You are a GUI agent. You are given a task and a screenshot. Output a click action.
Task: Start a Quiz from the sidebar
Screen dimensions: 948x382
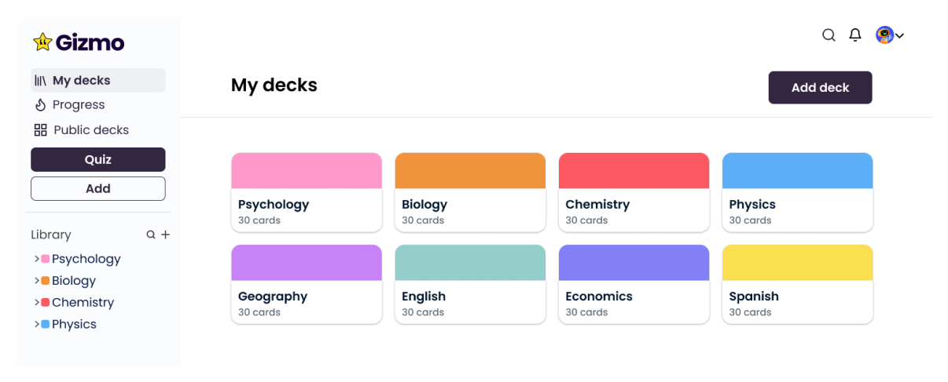[x=98, y=159]
